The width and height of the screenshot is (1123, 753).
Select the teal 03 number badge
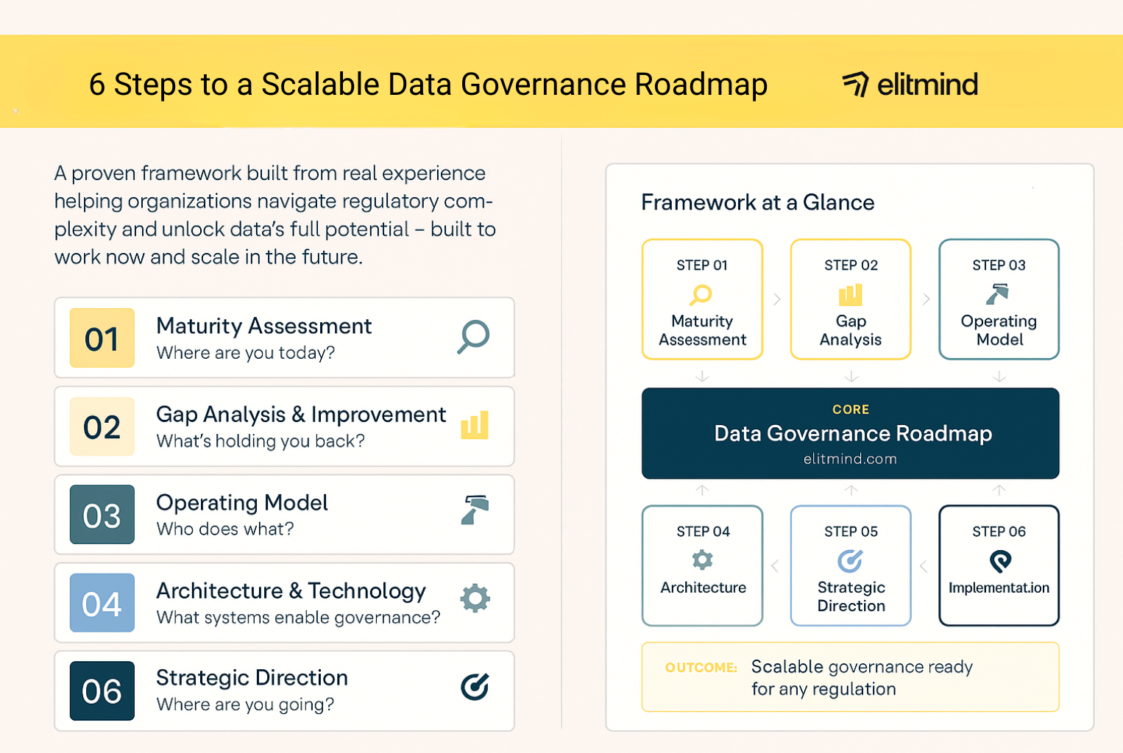pos(102,515)
